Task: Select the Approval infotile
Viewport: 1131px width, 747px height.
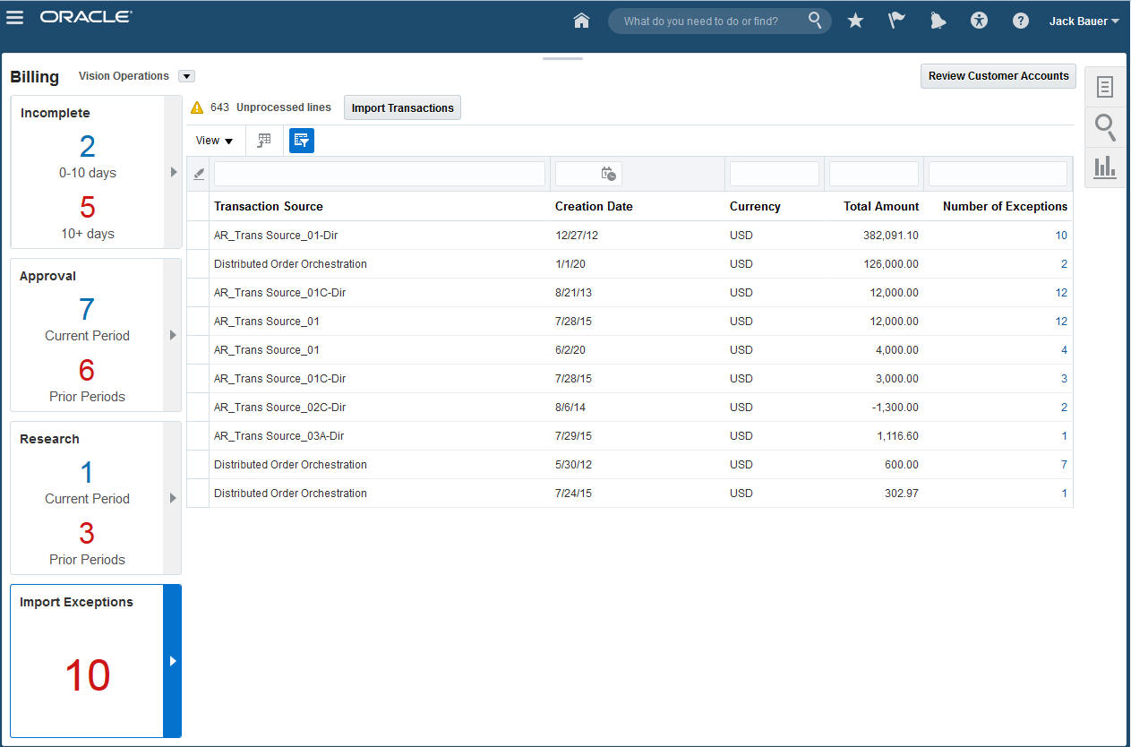Action: pyautogui.click(x=87, y=335)
